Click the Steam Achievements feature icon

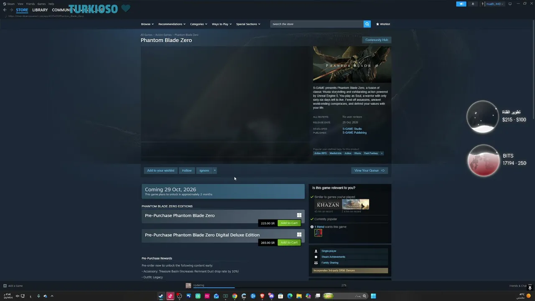(x=316, y=257)
